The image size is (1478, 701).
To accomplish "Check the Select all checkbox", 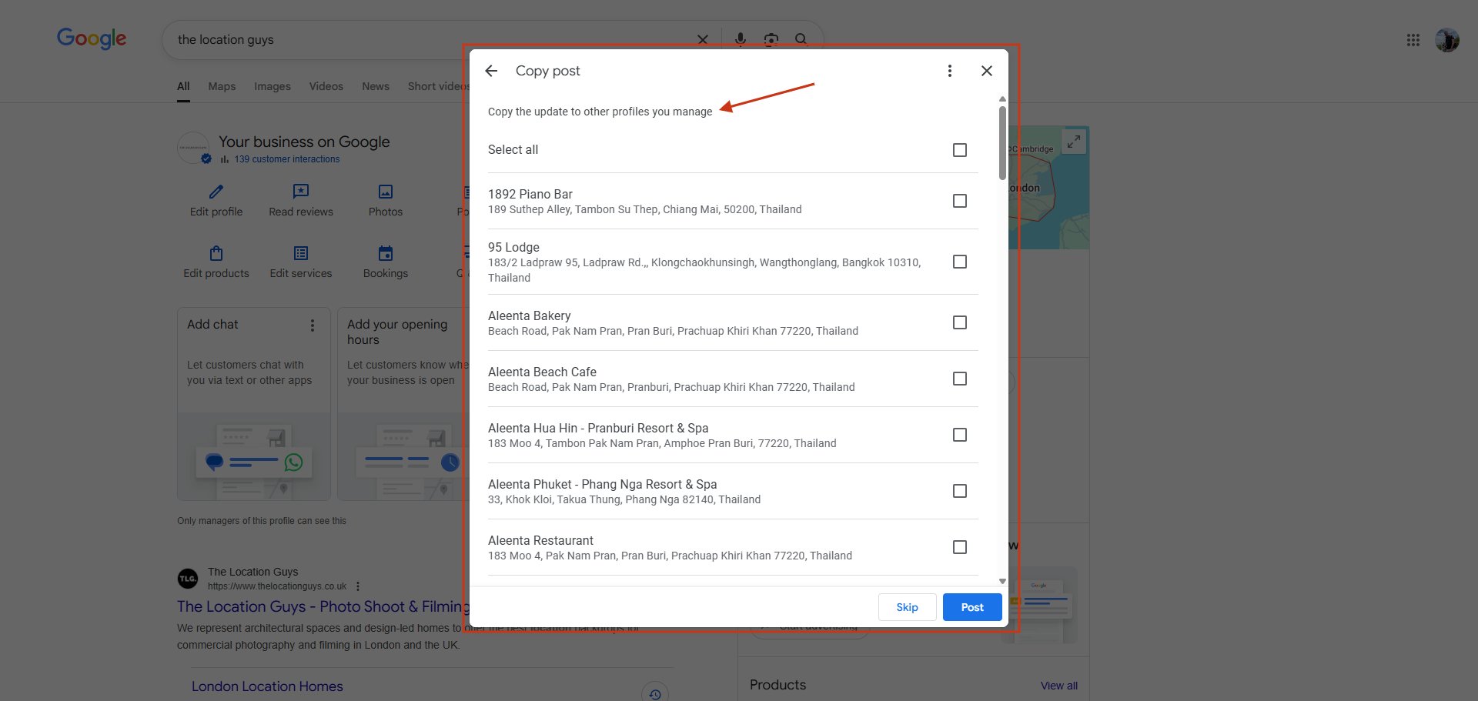I will (x=959, y=150).
